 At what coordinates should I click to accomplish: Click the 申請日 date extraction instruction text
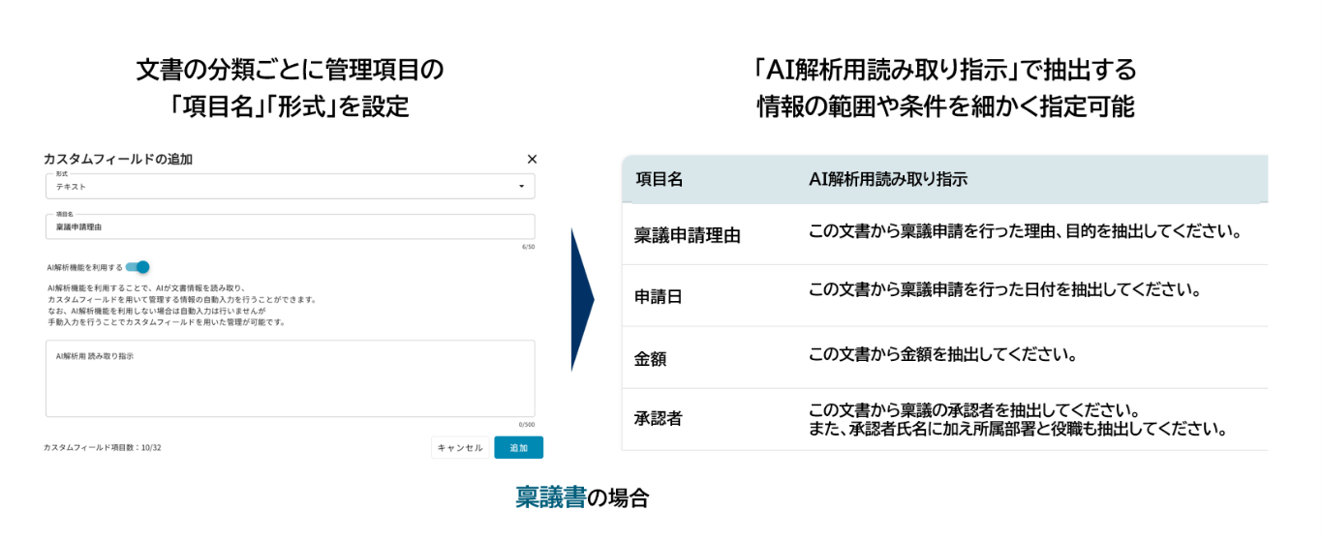(x=1004, y=290)
